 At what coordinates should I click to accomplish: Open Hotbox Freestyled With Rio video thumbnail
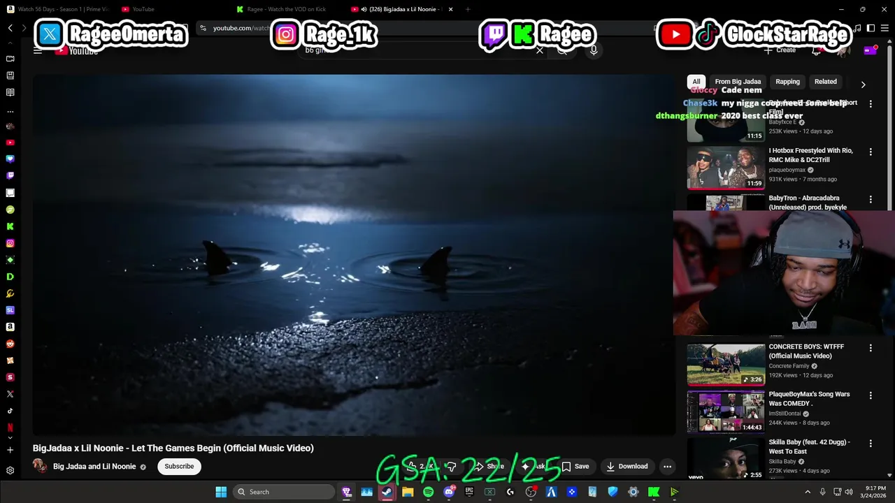coord(726,168)
